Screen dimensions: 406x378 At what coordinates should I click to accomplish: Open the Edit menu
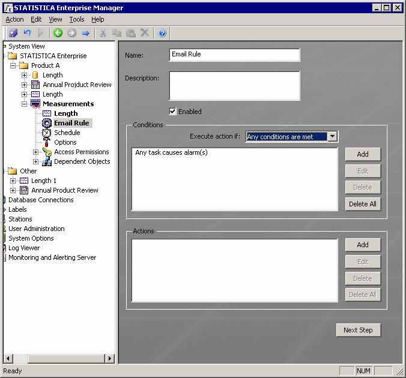pos(36,19)
